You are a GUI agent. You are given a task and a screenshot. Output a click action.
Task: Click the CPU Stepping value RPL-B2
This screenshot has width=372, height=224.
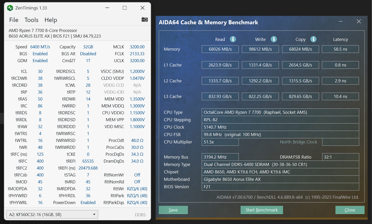click(x=280, y=120)
